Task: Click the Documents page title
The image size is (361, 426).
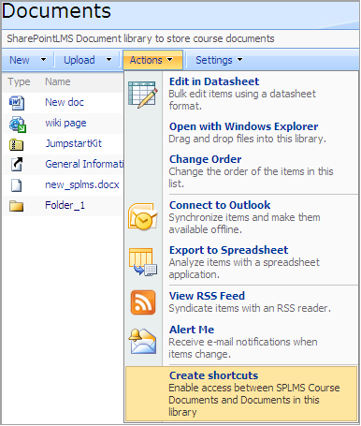Action: point(56,10)
